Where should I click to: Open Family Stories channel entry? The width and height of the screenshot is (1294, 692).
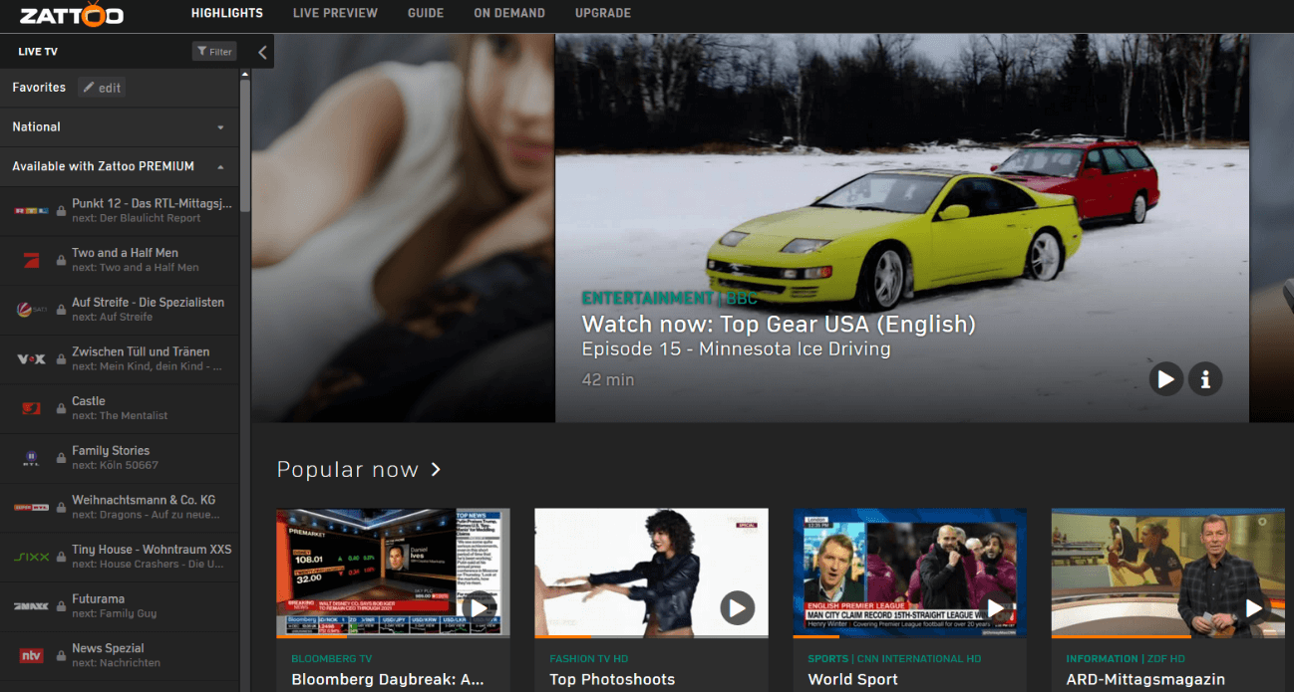pyautogui.click(x=120, y=458)
